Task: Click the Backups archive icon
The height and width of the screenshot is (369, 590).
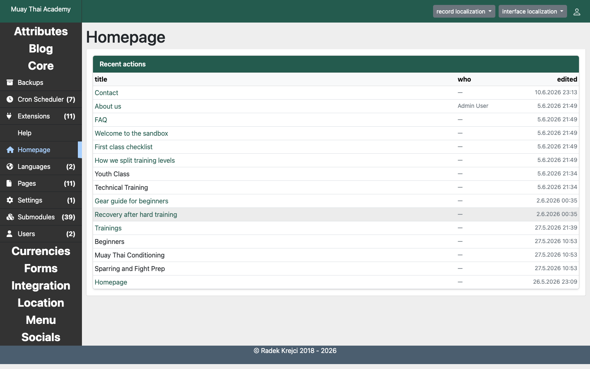Action: [10, 82]
